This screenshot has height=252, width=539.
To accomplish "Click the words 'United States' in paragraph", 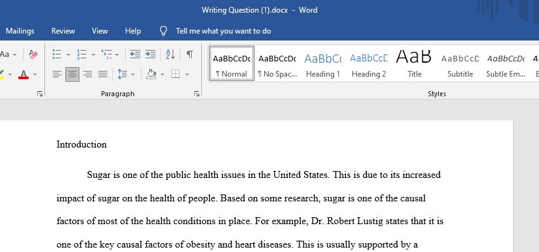I will tap(301, 175).
